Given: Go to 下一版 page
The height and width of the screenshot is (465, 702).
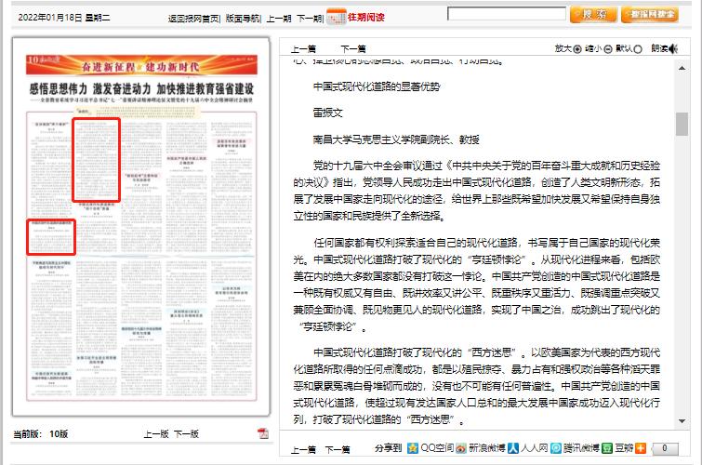Looking at the screenshot, I should pyautogui.click(x=186, y=433).
